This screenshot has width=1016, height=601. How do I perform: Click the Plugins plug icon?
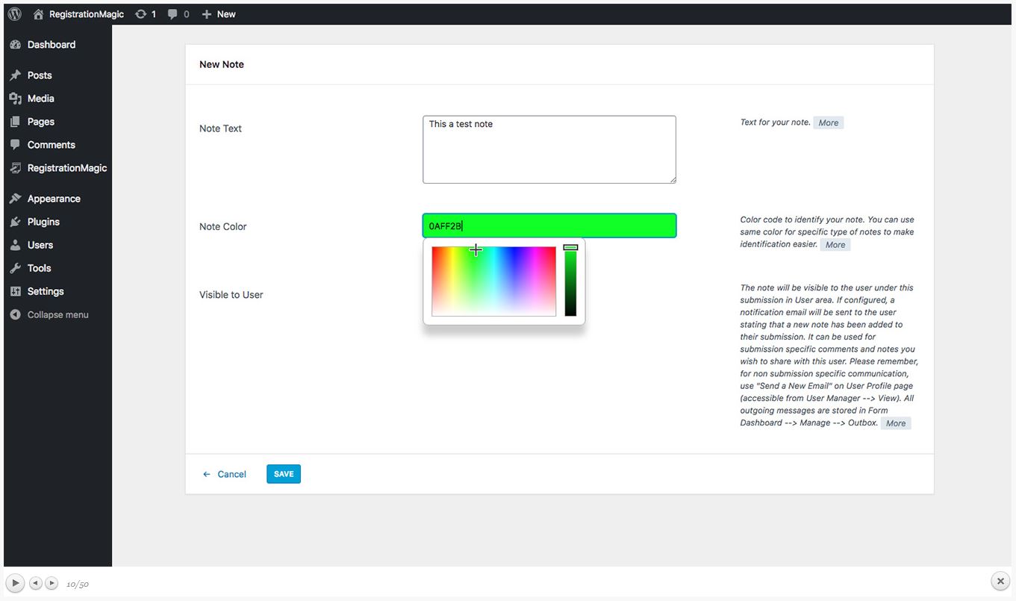15,222
